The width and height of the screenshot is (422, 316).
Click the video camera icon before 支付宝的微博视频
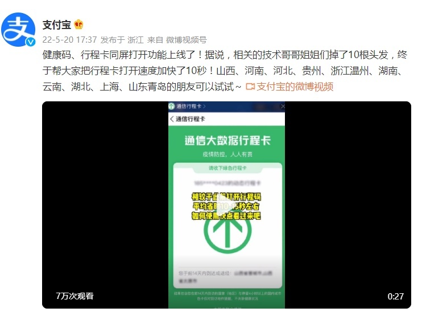click(x=250, y=87)
